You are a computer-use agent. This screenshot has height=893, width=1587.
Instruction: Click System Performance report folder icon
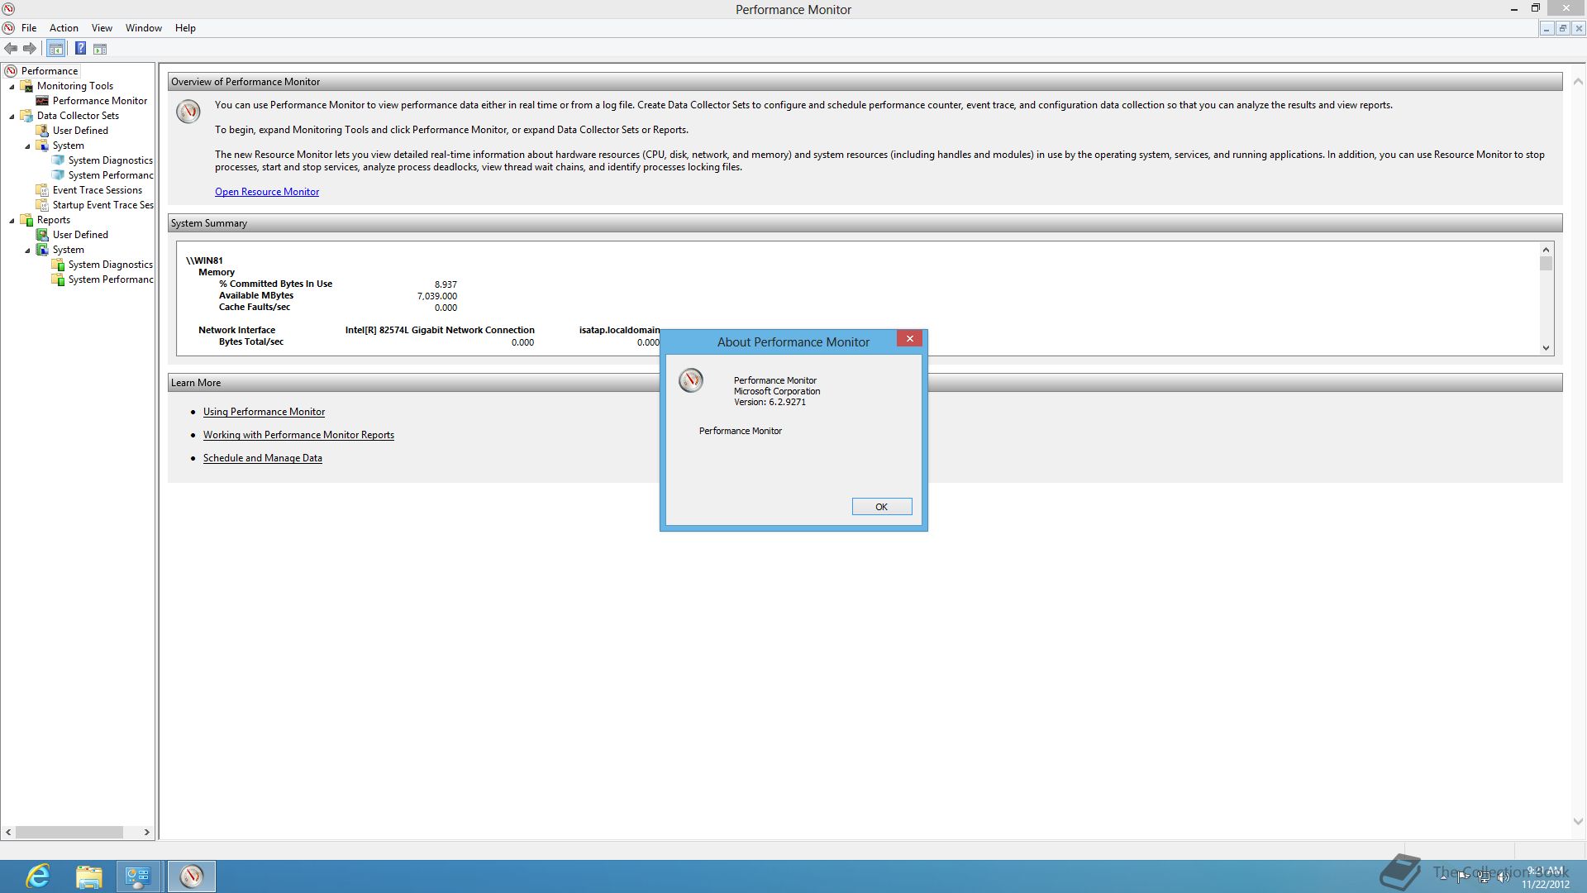(x=58, y=279)
